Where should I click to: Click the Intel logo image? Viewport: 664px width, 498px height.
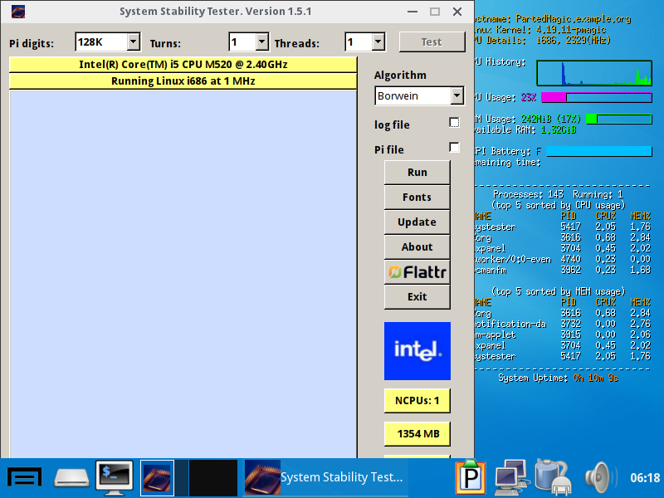417,351
